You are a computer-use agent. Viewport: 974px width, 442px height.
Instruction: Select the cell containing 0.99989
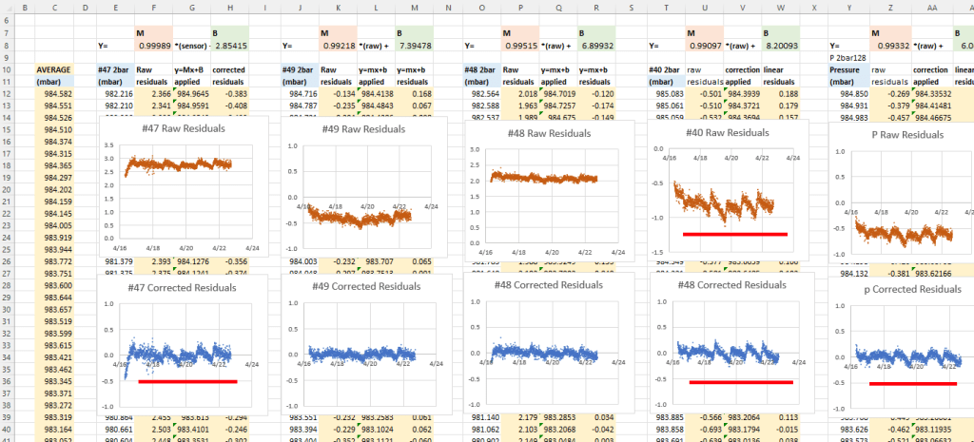coord(151,45)
